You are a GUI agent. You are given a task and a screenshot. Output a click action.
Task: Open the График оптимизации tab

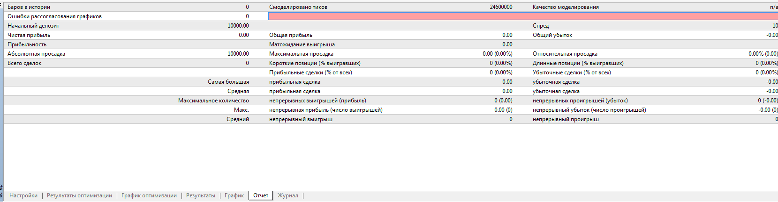tap(149, 195)
